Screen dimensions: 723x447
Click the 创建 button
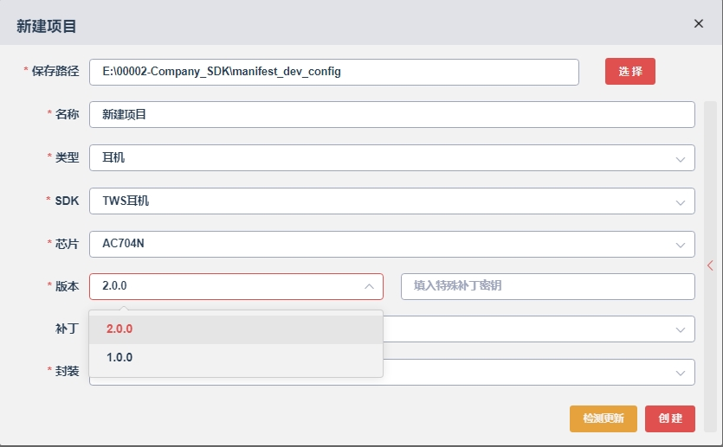click(669, 418)
